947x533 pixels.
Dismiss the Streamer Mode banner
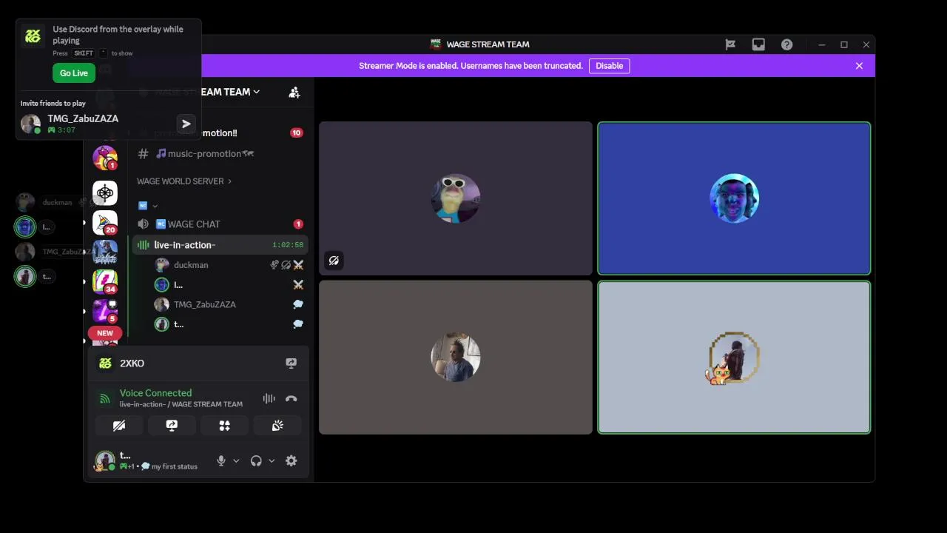tap(859, 66)
